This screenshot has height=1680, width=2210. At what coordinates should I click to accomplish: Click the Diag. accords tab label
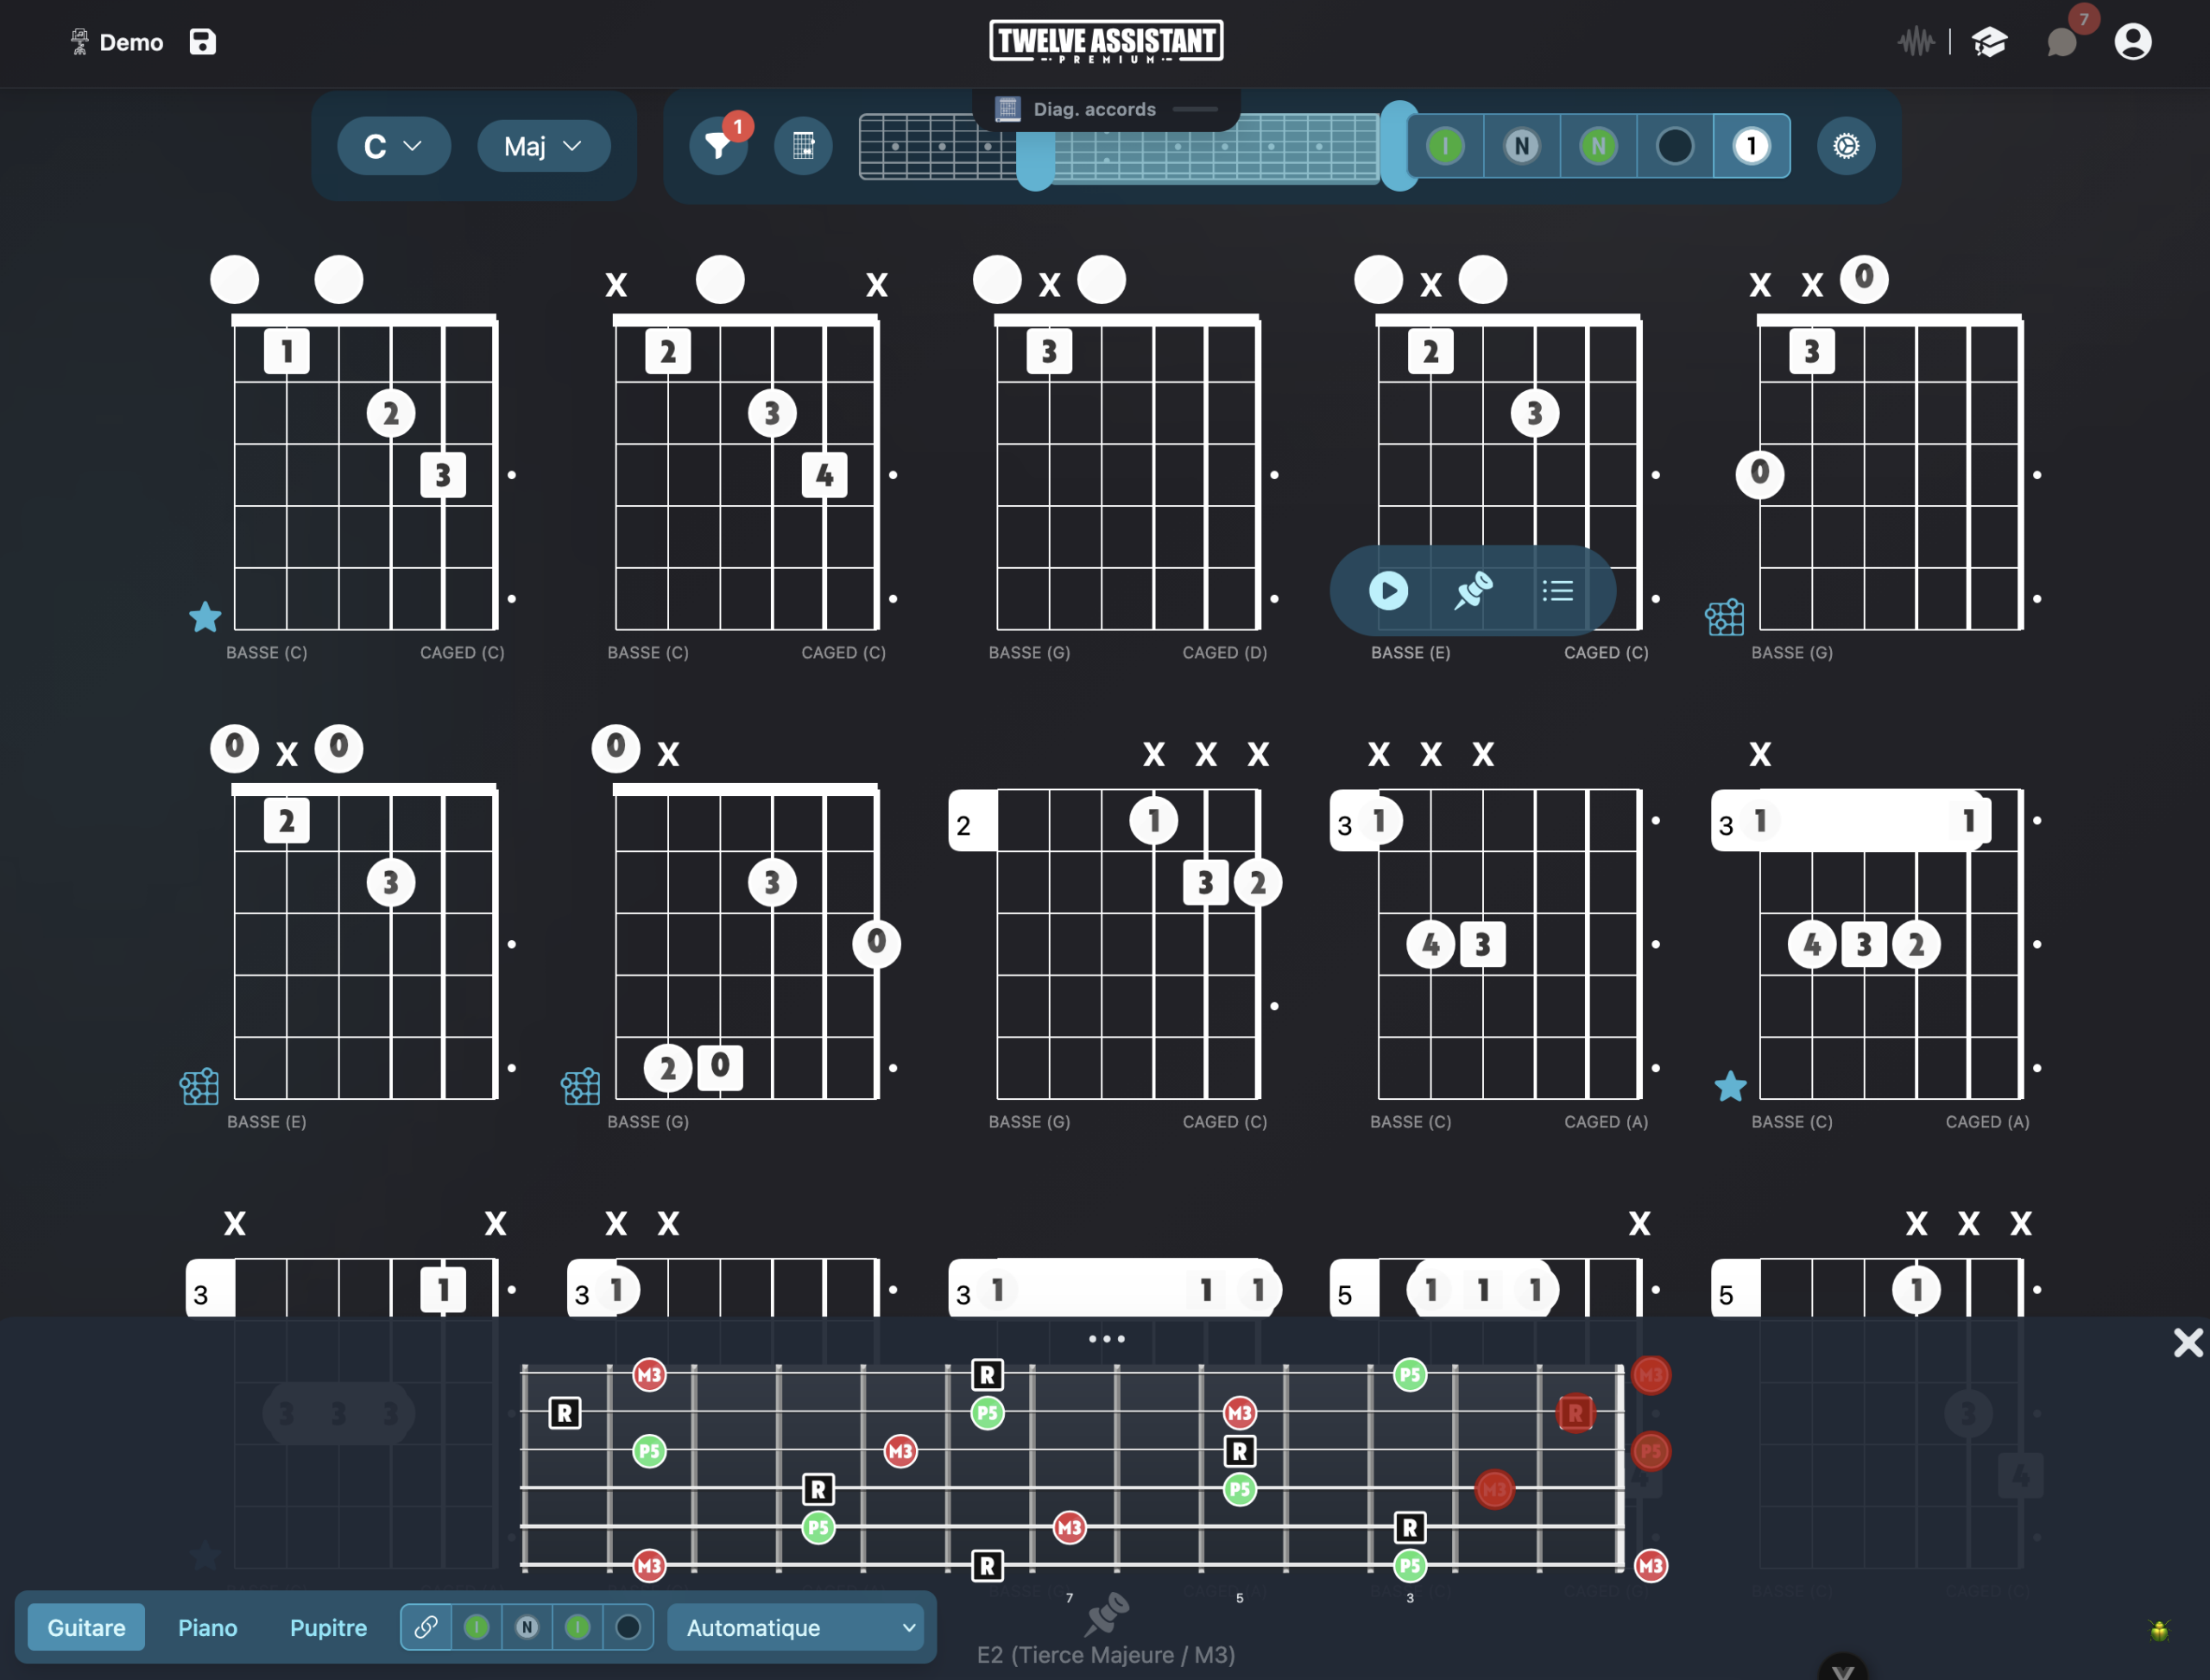1094,109
